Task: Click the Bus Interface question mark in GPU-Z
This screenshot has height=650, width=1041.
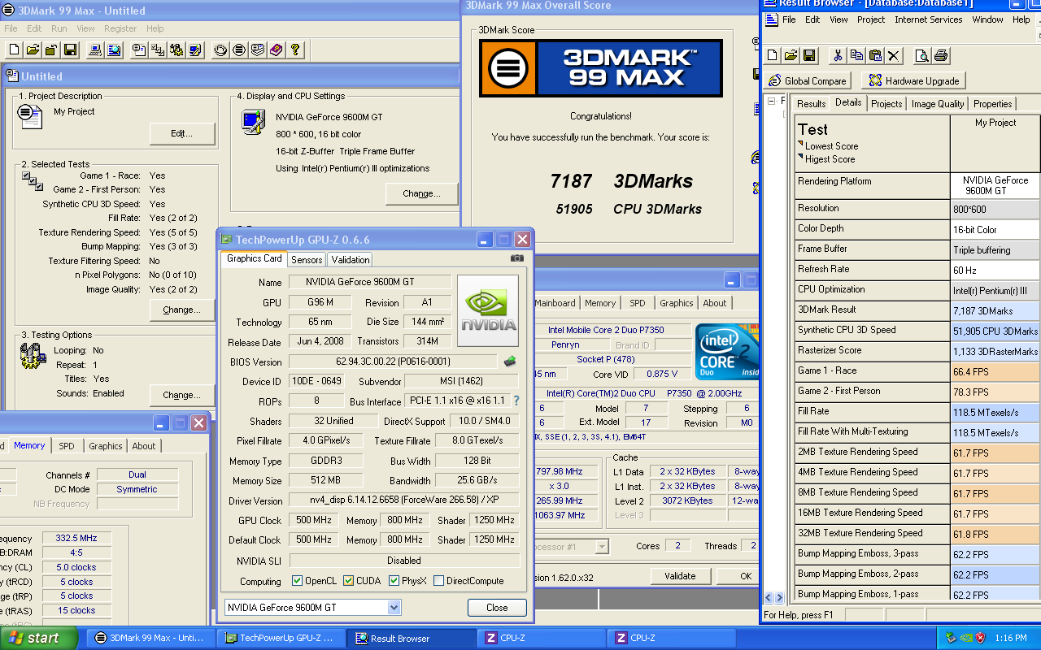Action: 516,401
